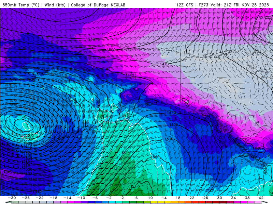Click the 42 color scale label
Viewport: 273px width, 204px height.
(x=261, y=198)
